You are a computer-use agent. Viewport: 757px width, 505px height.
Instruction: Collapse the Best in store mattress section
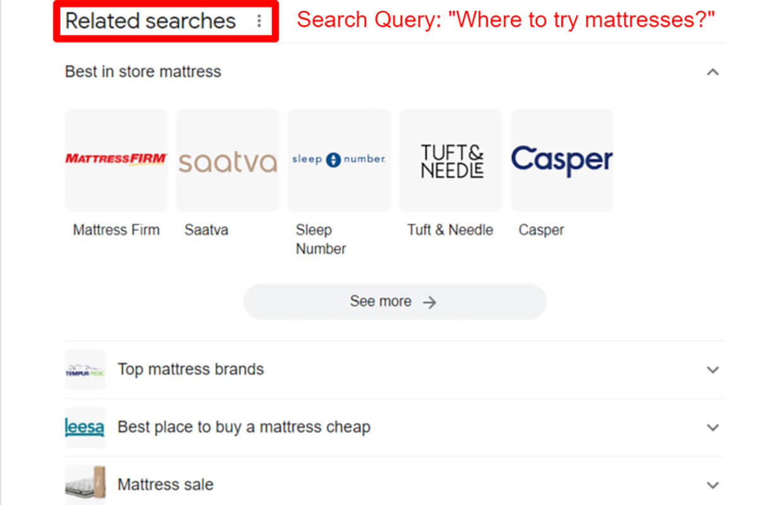pyautogui.click(x=713, y=72)
